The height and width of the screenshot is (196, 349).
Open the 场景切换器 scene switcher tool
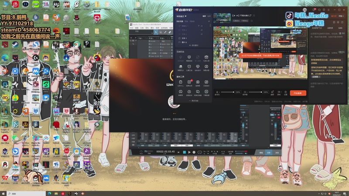pos(198,93)
